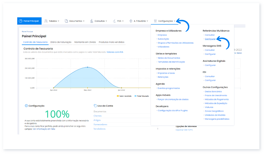Viewport: 264px width, 154px height.
Task: Open Unidades de Medida
Action: coord(215,115)
